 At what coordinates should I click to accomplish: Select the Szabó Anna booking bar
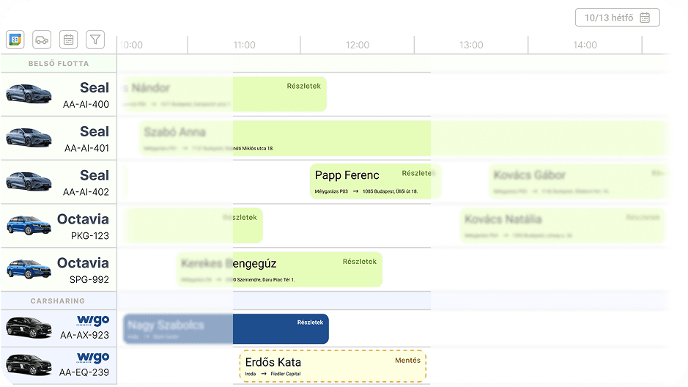tap(330, 138)
